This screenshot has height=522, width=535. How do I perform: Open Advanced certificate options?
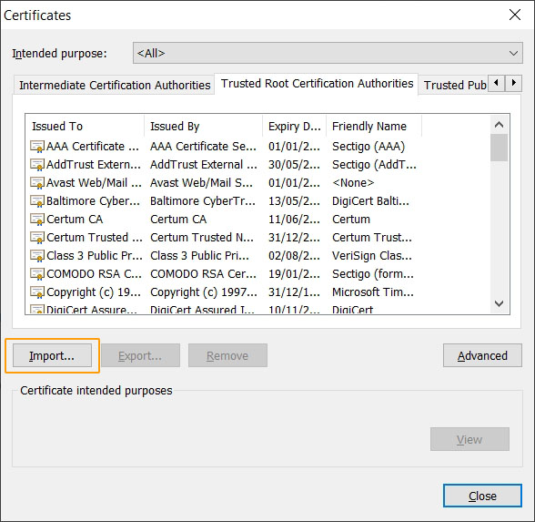coord(482,355)
